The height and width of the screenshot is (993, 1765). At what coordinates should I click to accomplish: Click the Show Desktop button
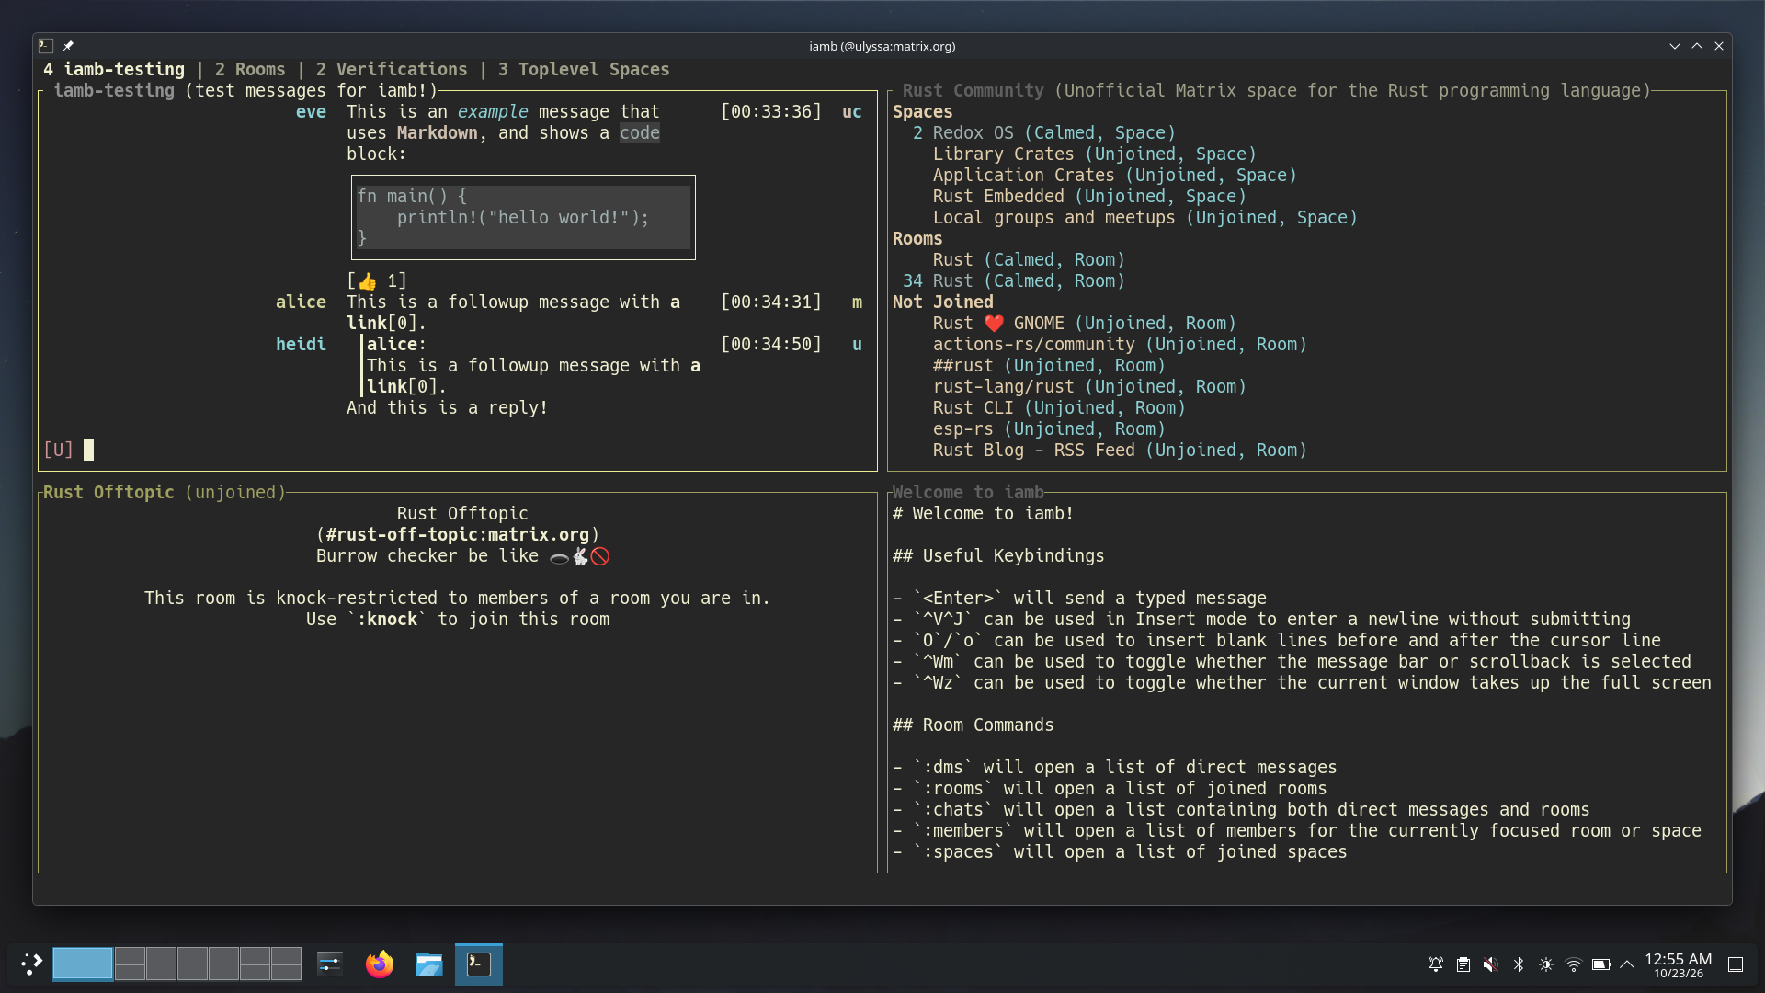[1736, 964]
